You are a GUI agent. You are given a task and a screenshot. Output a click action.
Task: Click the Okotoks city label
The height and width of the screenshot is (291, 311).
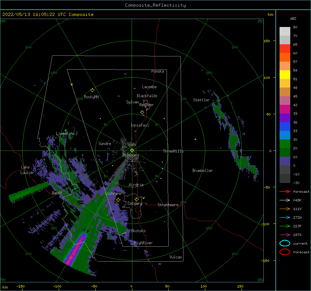138,231
